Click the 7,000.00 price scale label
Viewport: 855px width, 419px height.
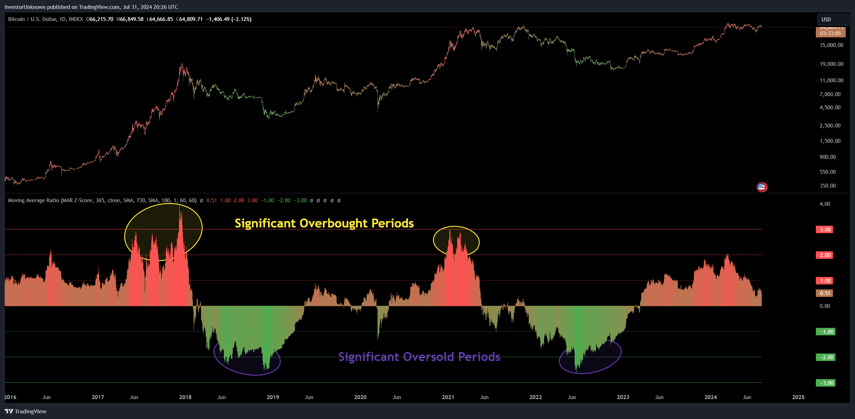(830, 94)
